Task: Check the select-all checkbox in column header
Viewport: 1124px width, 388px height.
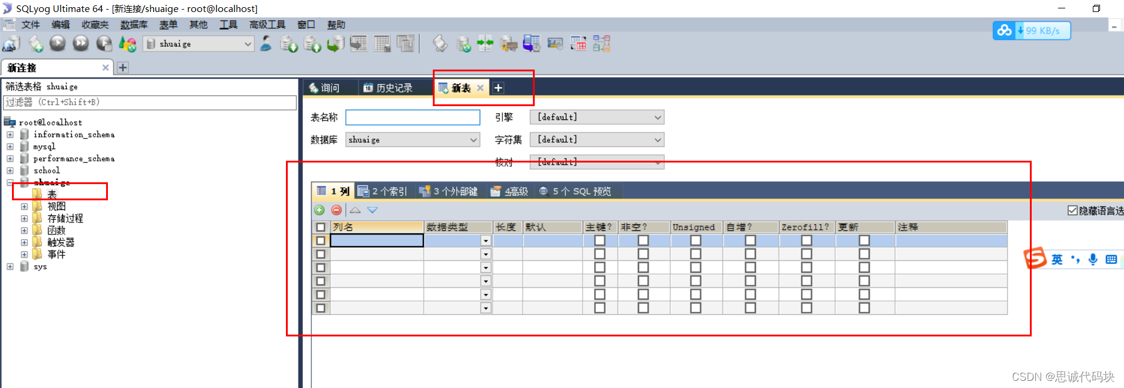Action: coord(321,227)
